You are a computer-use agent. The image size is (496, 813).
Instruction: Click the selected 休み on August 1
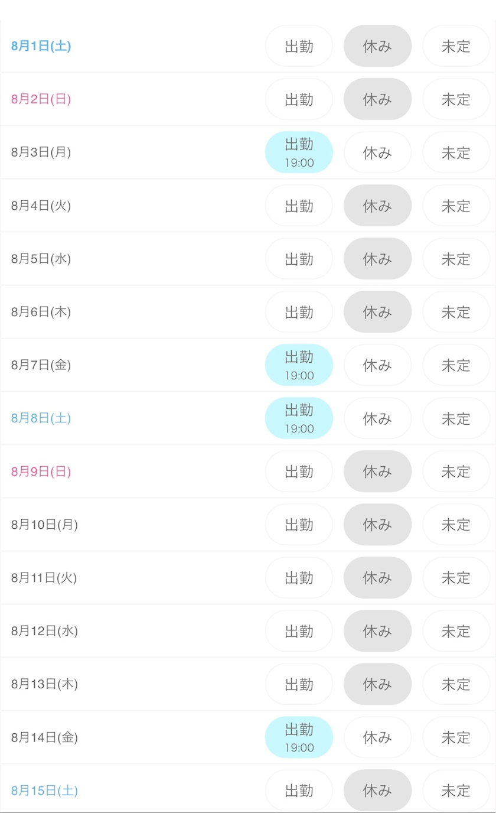pyautogui.click(x=377, y=46)
